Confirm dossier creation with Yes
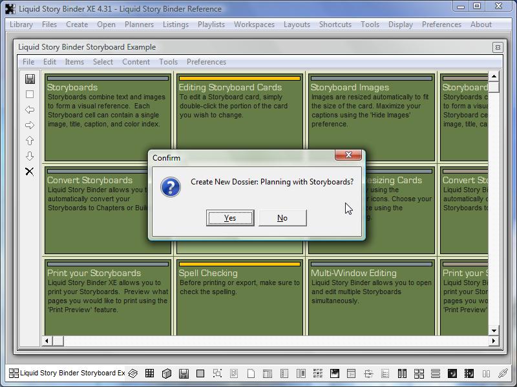This screenshot has height=387, width=517. click(230, 218)
